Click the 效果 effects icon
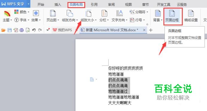Screen dimensions: 207x111 tap(36, 13)
